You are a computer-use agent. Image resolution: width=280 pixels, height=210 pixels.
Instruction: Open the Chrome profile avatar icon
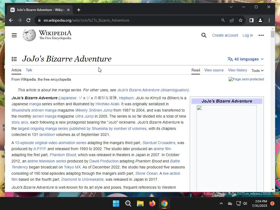point(260,20)
